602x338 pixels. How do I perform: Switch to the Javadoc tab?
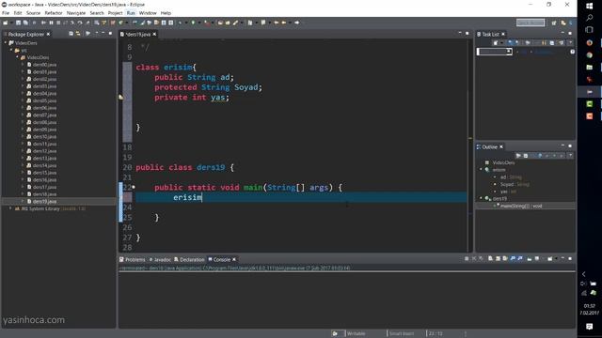point(160,259)
